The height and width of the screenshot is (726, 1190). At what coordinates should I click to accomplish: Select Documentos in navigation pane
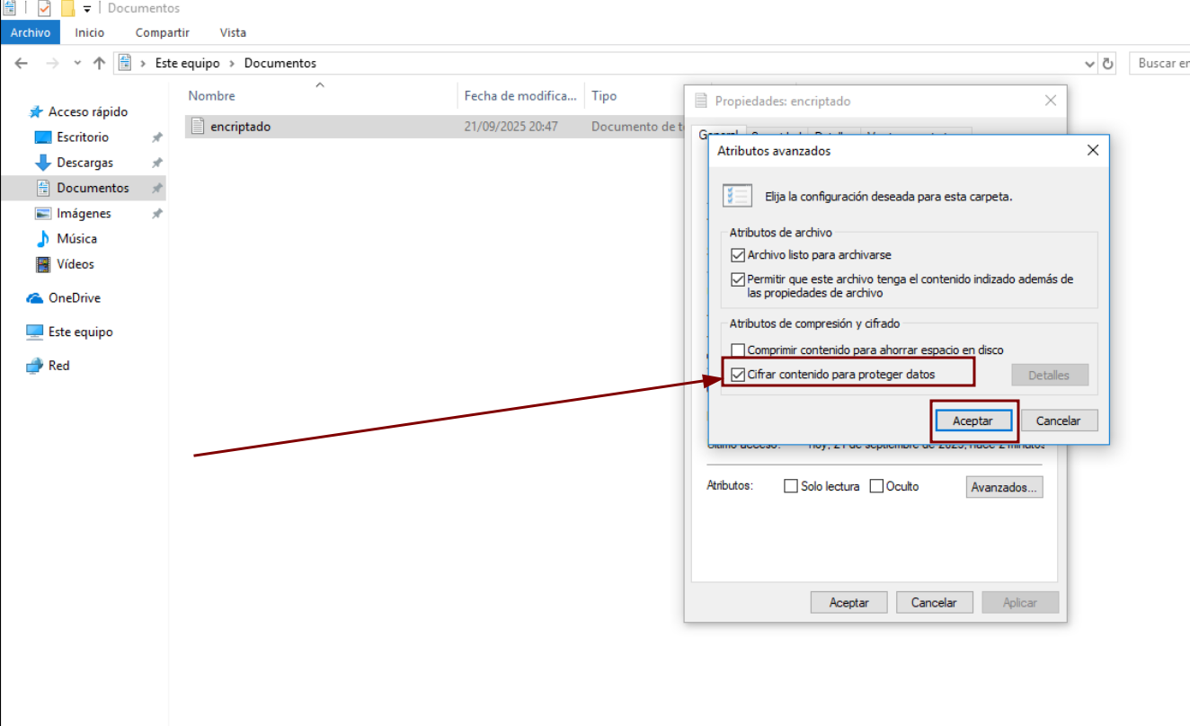pyautogui.click(x=93, y=188)
